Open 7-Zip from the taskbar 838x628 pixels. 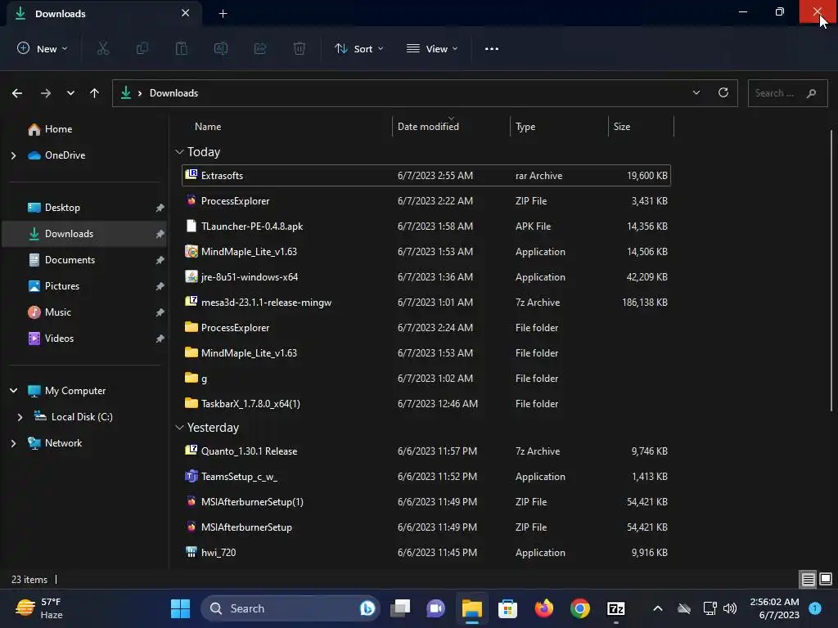click(x=616, y=608)
